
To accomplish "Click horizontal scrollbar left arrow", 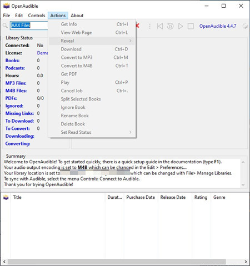I will click(x=4, y=262).
